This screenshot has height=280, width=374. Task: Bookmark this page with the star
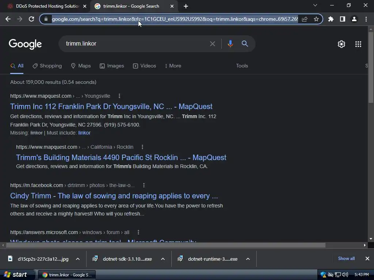click(316, 19)
